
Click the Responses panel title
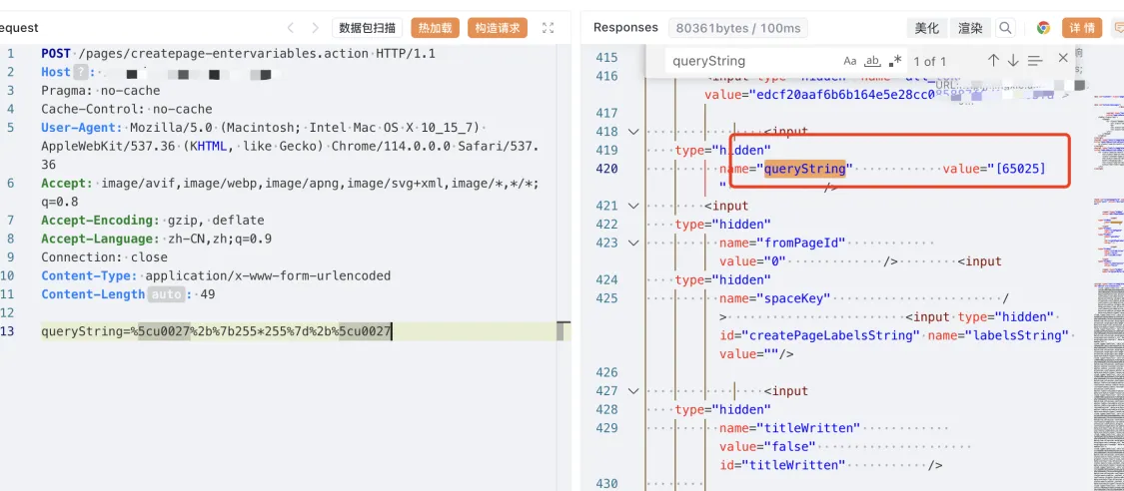coord(625,27)
